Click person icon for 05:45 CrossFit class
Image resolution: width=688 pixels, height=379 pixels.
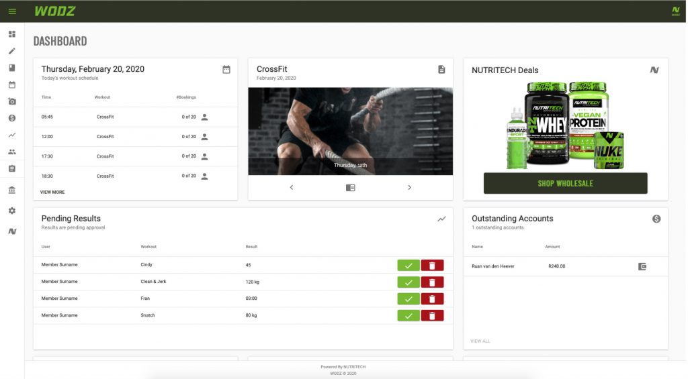[x=204, y=117]
